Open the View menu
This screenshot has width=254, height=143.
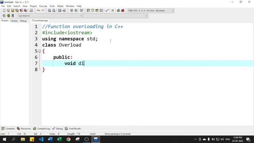click(25, 6)
